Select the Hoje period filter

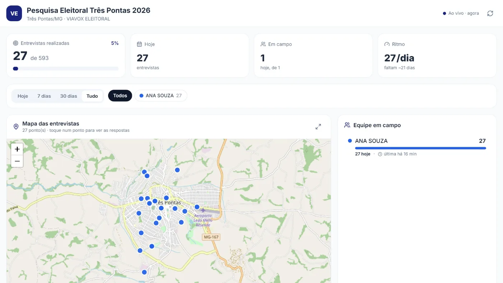(x=23, y=96)
